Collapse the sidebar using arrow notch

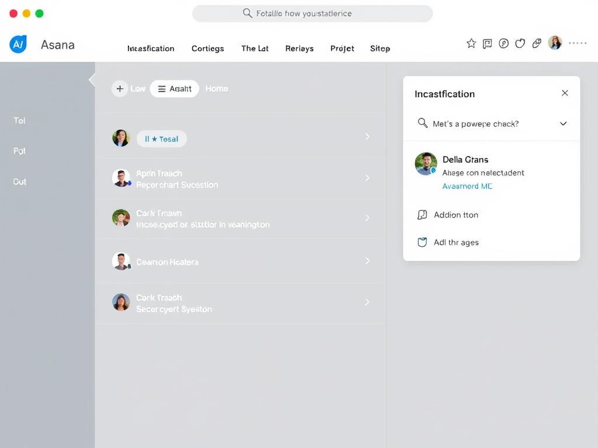(92, 79)
